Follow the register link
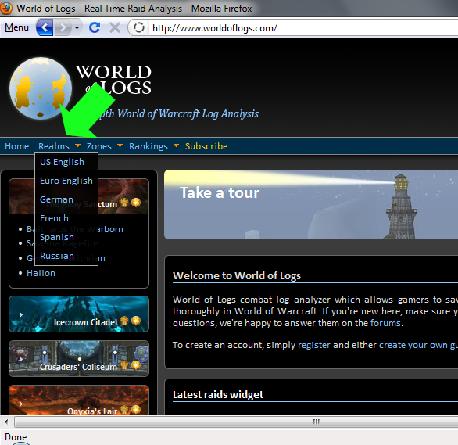The height and width of the screenshot is (445, 458). (x=314, y=345)
